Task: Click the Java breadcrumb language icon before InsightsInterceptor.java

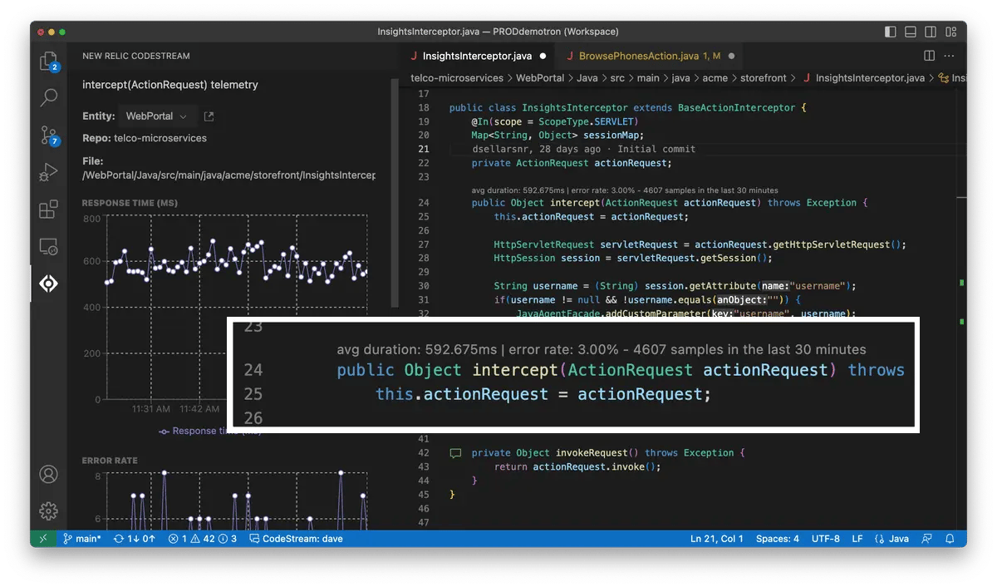Action: click(x=806, y=78)
